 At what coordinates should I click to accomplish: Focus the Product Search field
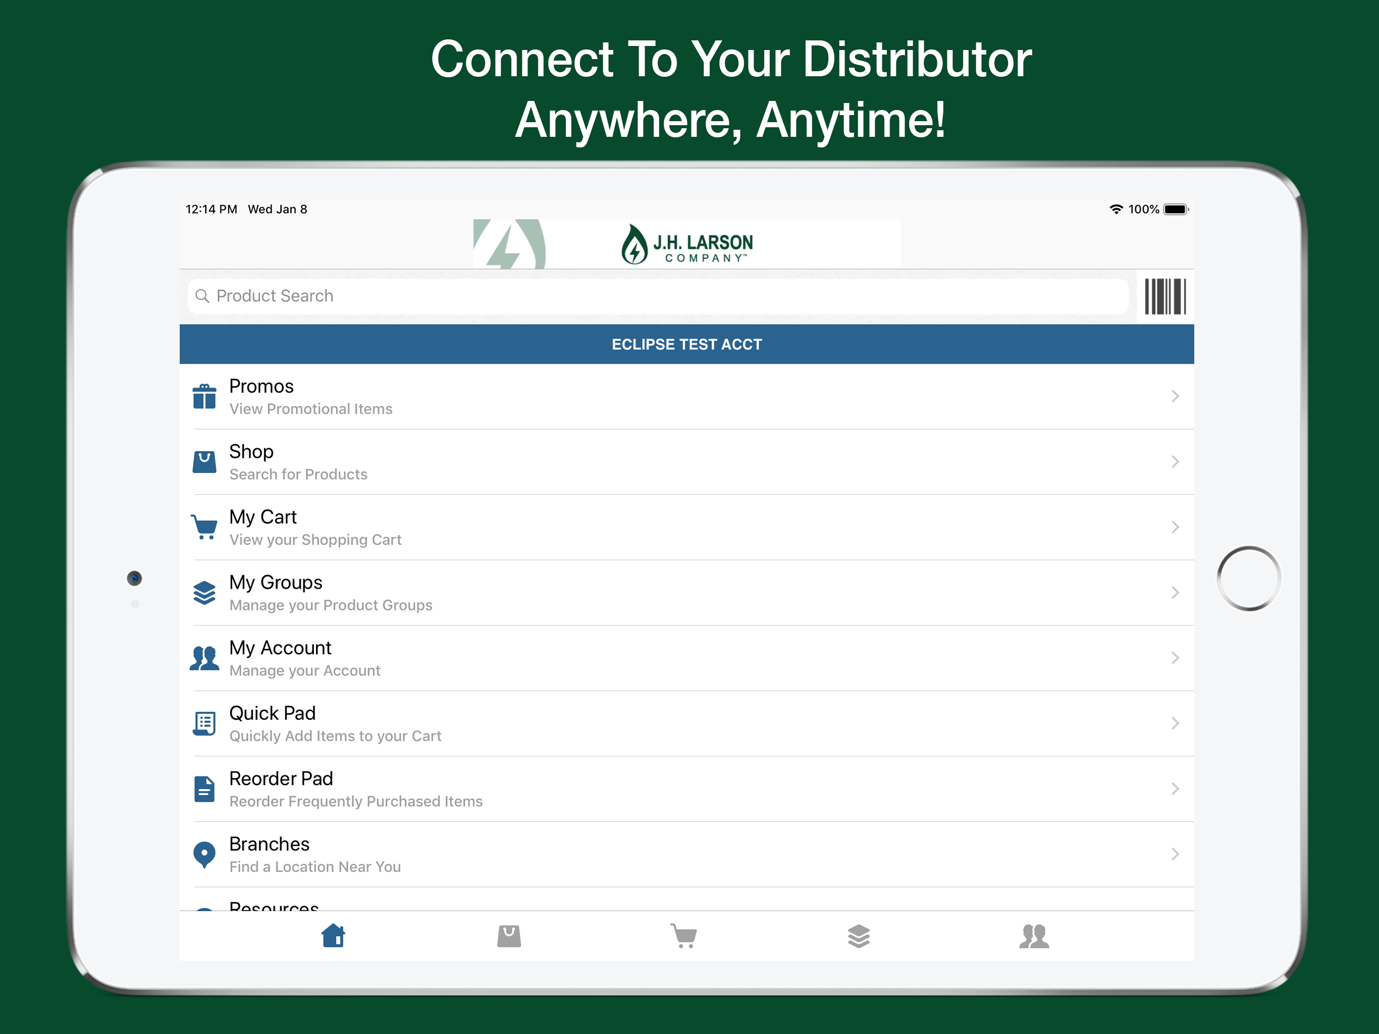tap(658, 296)
